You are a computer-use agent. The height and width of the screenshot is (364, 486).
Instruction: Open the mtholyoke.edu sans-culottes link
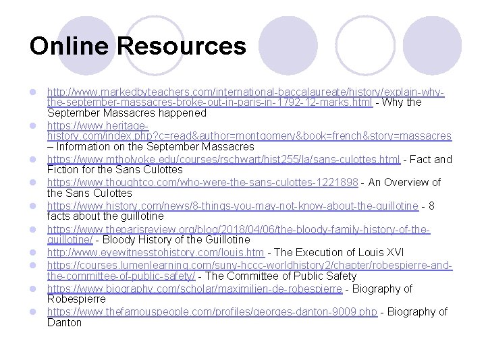224,159
